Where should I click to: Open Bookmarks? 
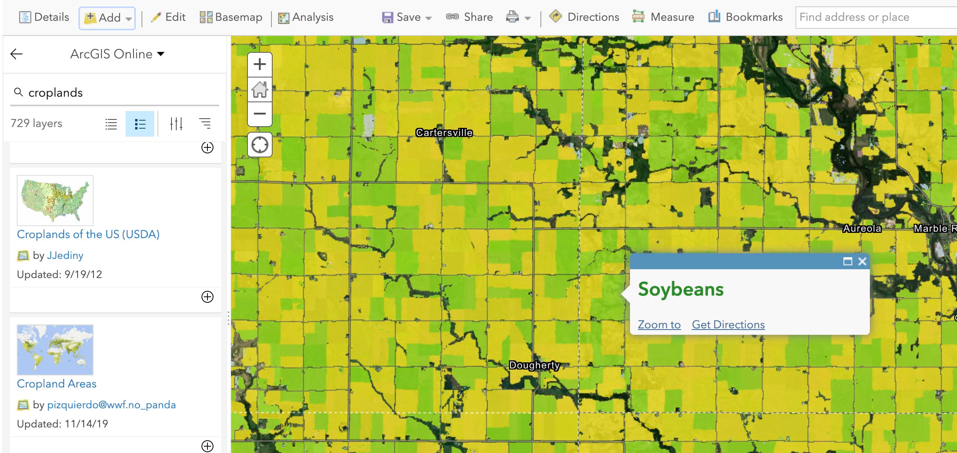(745, 17)
